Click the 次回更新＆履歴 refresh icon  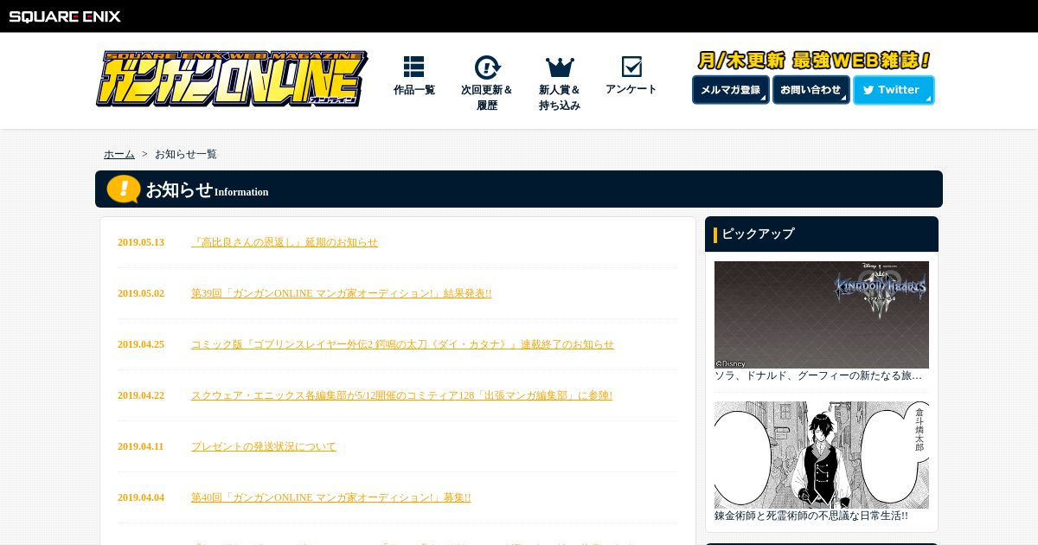[x=487, y=67]
